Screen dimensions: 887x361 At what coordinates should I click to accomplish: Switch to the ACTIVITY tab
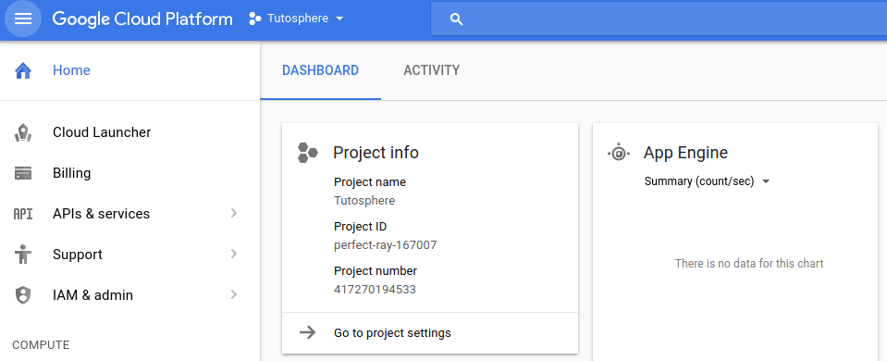pos(432,70)
